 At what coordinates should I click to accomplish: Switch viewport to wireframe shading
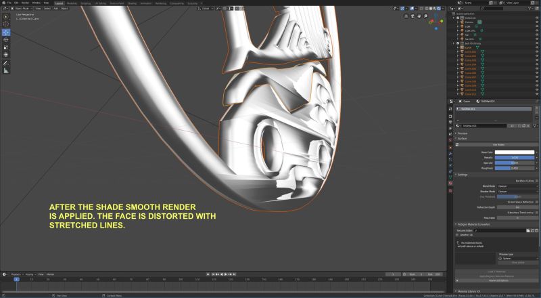[x=427, y=8]
